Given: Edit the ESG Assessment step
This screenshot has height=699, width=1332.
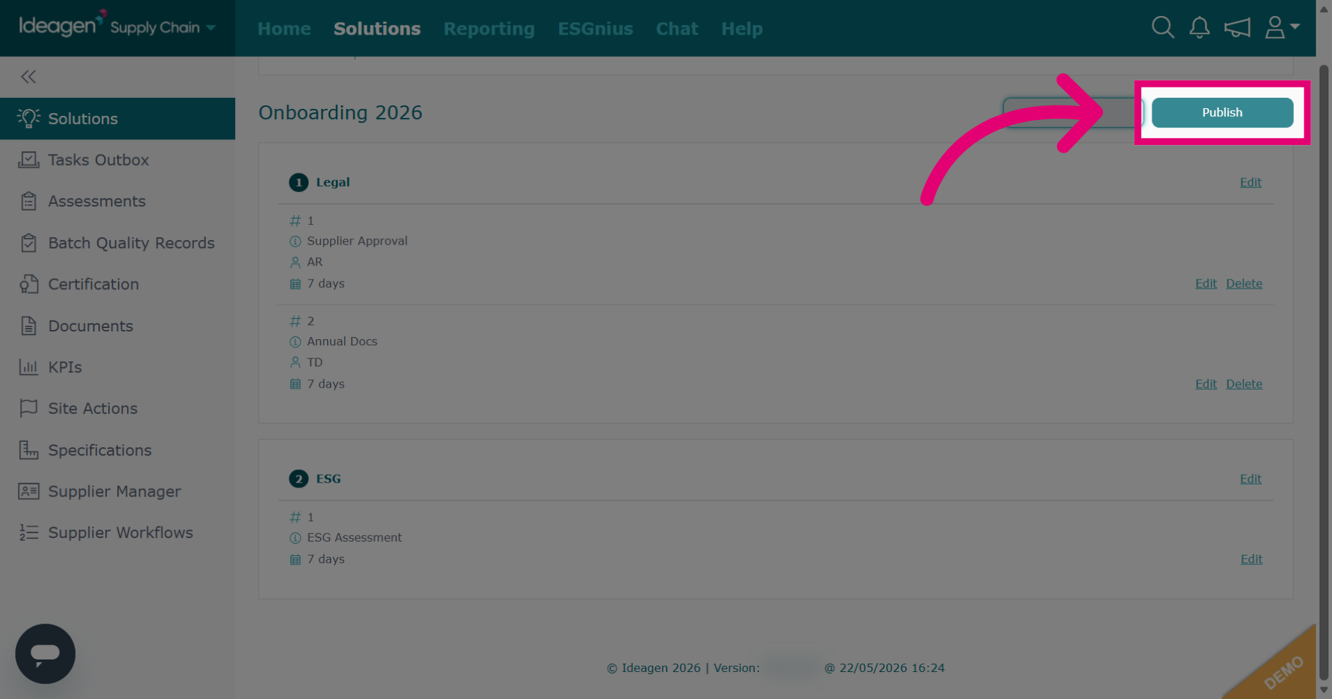Looking at the screenshot, I should click(1252, 560).
